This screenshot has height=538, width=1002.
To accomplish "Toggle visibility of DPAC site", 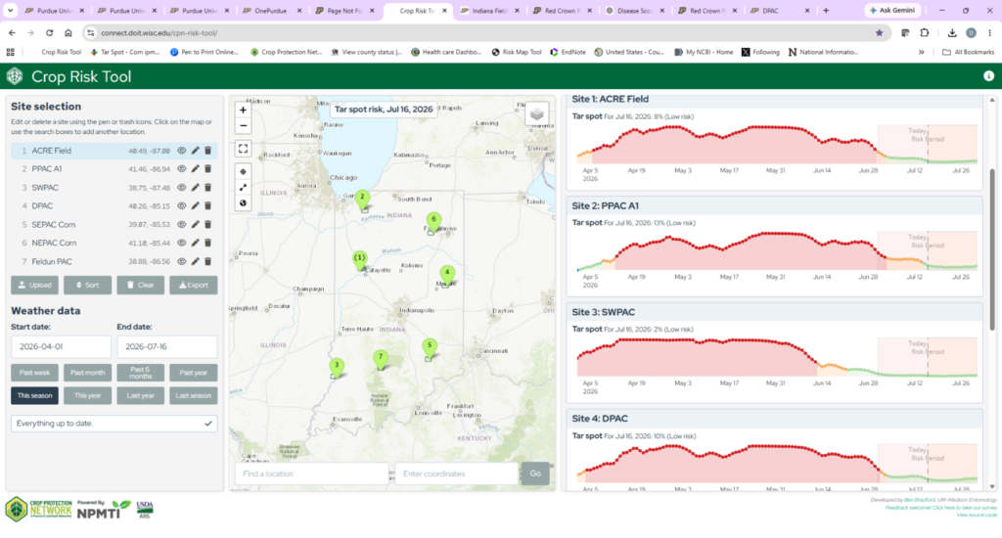I will (181, 206).
